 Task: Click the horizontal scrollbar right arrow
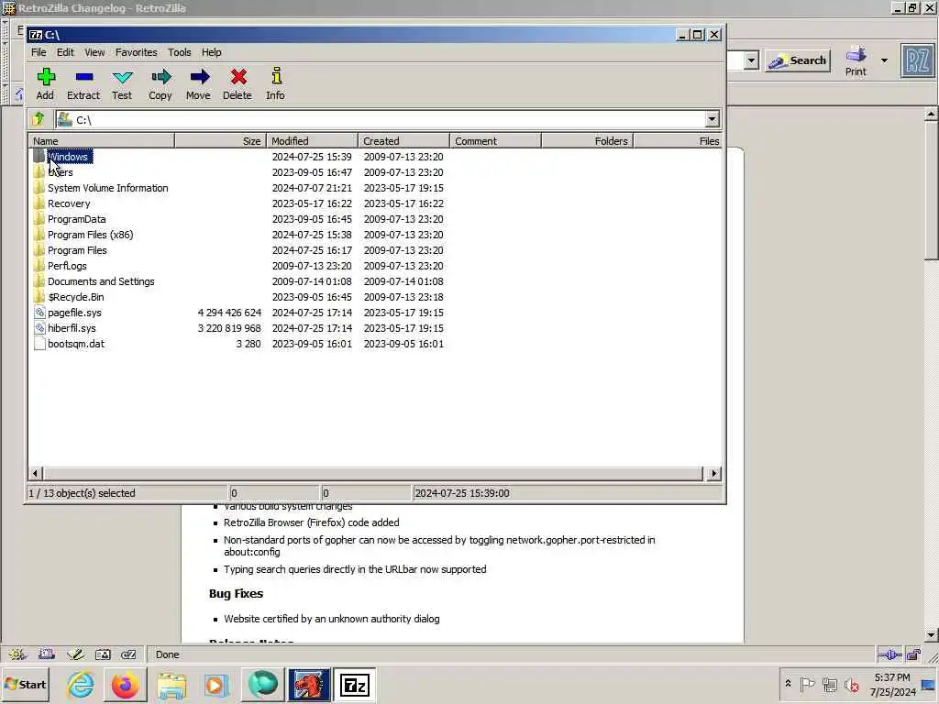click(x=713, y=474)
